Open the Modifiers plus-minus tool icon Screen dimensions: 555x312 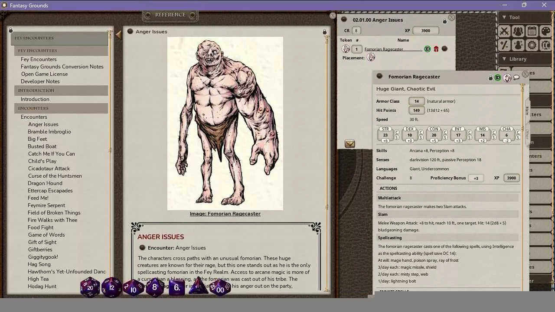point(504,45)
